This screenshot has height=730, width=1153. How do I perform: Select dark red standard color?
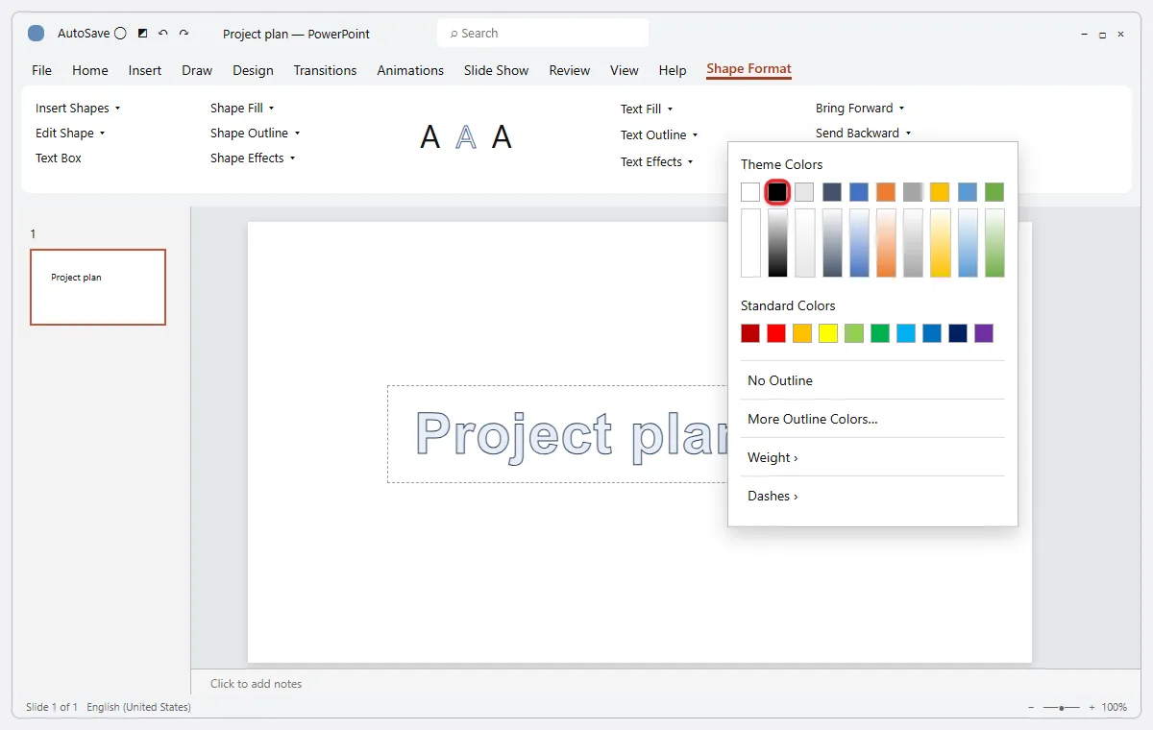750,333
